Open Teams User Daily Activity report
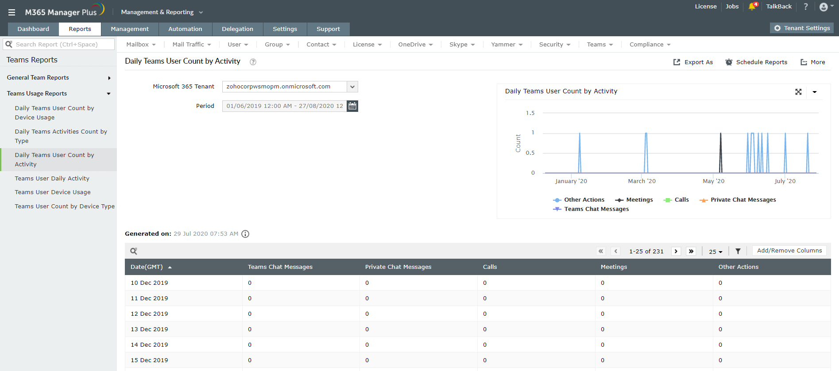 click(x=52, y=179)
